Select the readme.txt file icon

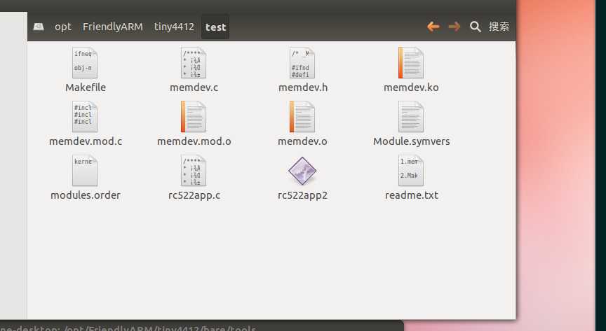[411, 171]
